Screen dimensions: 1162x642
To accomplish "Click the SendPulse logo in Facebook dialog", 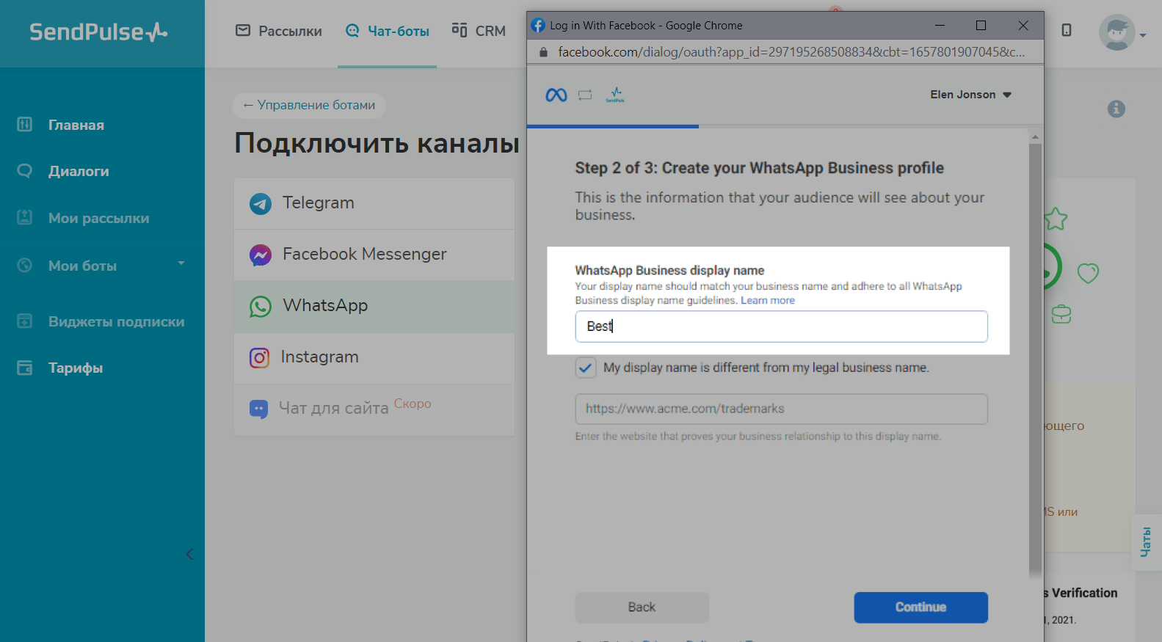I will click(x=615, y=95).
